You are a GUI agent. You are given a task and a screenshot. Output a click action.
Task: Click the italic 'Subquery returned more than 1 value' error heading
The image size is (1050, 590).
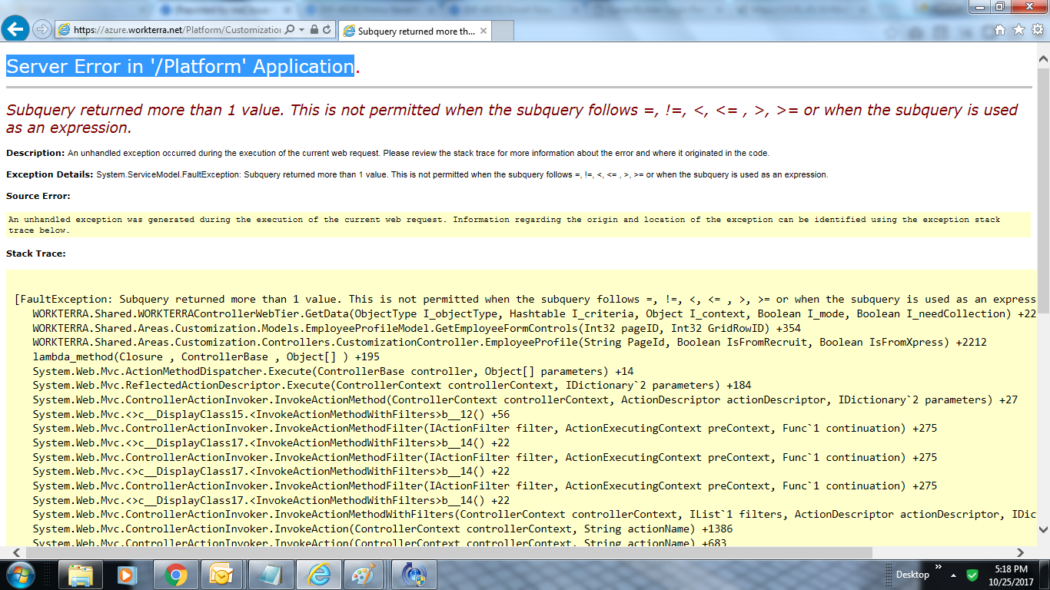click(512, 118)
